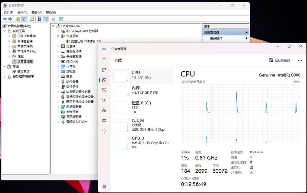Open the 操作(A) menu

(x=22, y=13)
